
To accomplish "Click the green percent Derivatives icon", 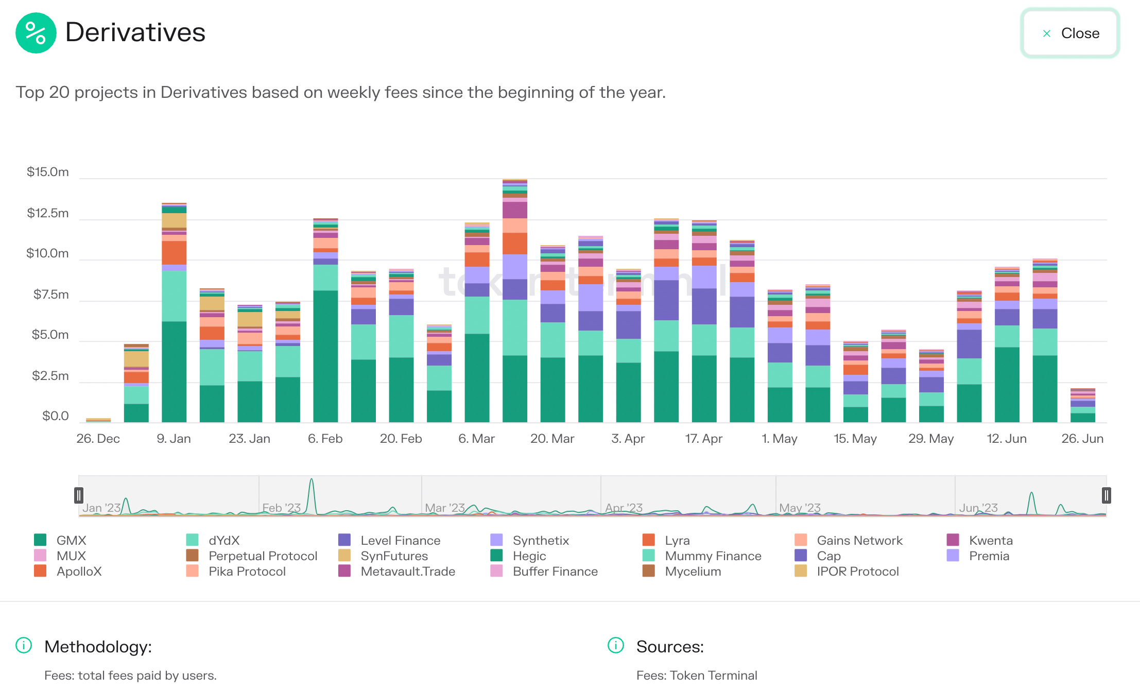I will click(36, 33).
